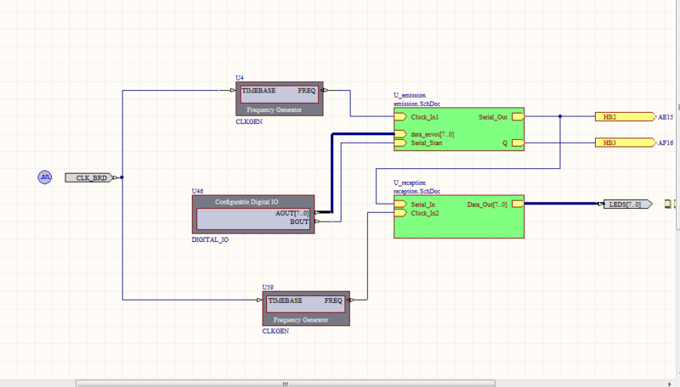Click the U_emission sheet symbol body
Viewport: 680px width, 387px height.
coord(459,130)
